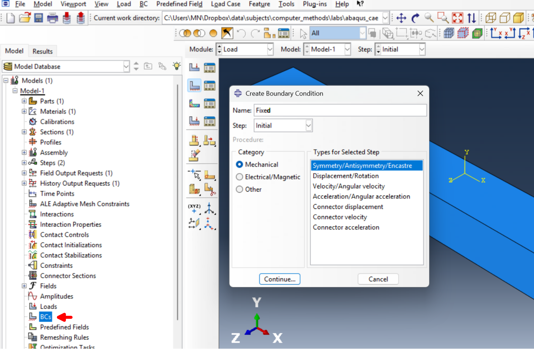Choose the Electrical/Magnetic category option

[x=240, y=177]
